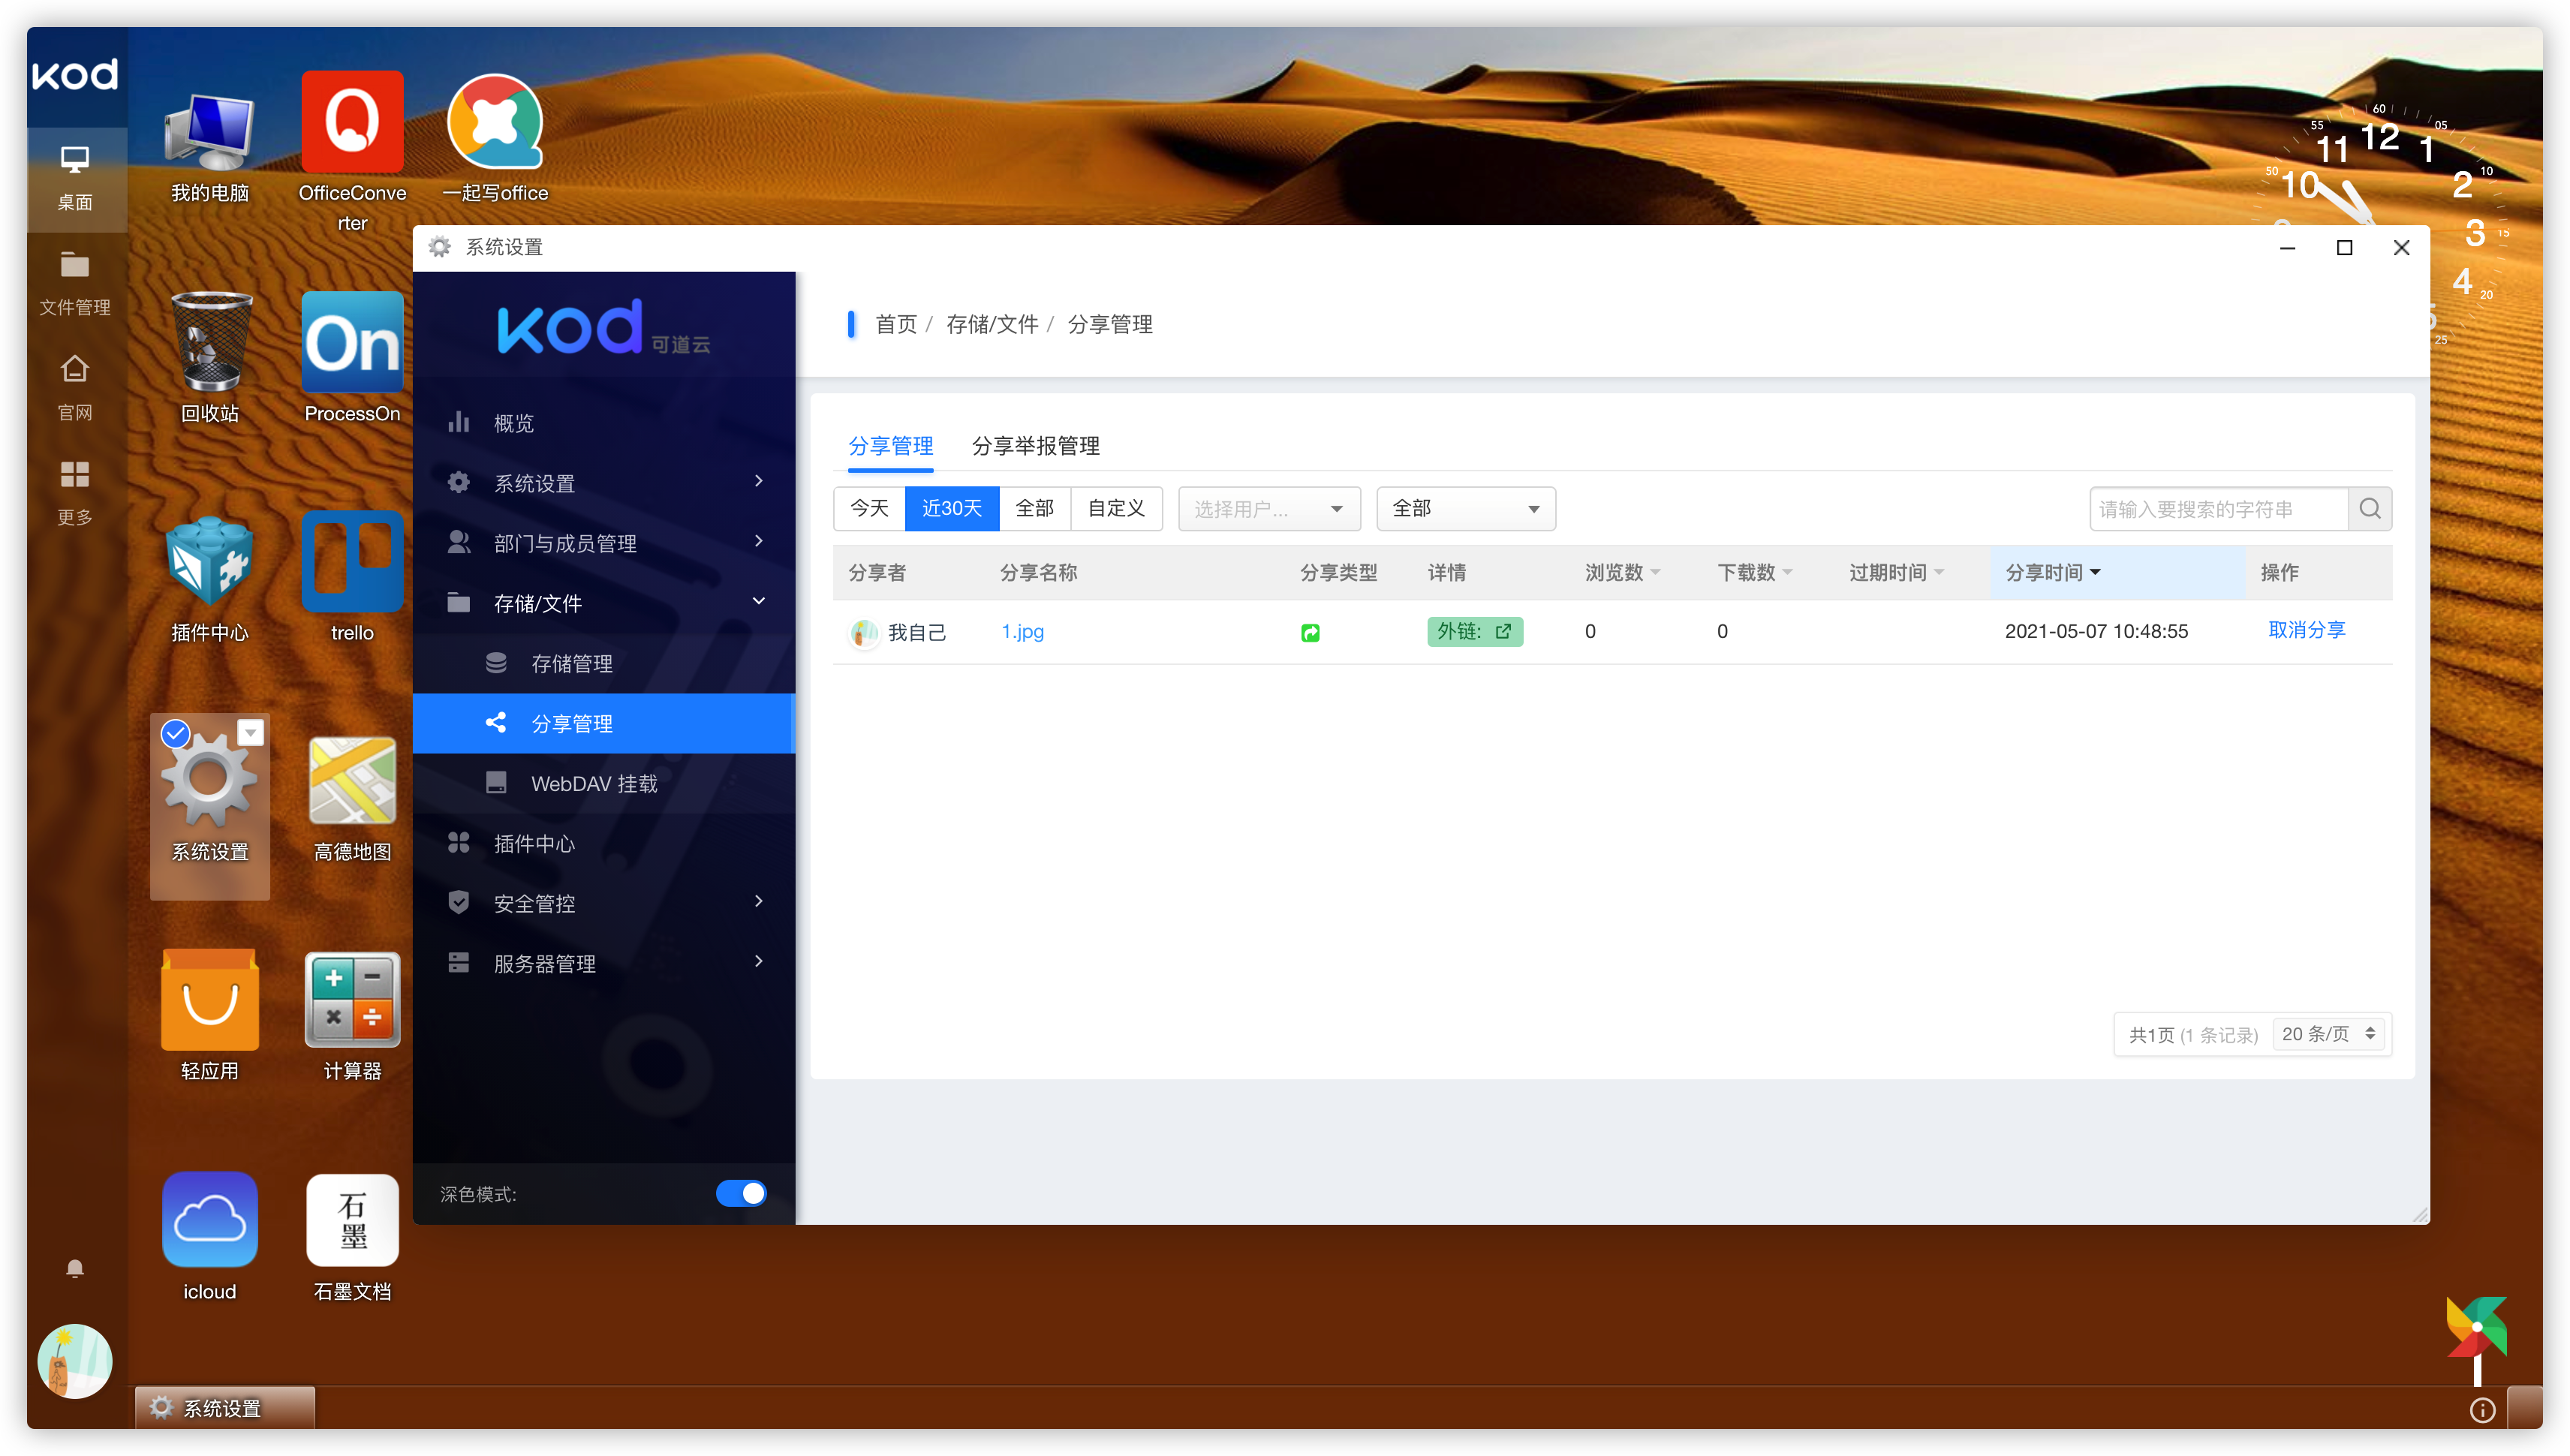Click the 取消分享 link
This screenshot has height=1456, width=2570.
[x=2306, y=630]
